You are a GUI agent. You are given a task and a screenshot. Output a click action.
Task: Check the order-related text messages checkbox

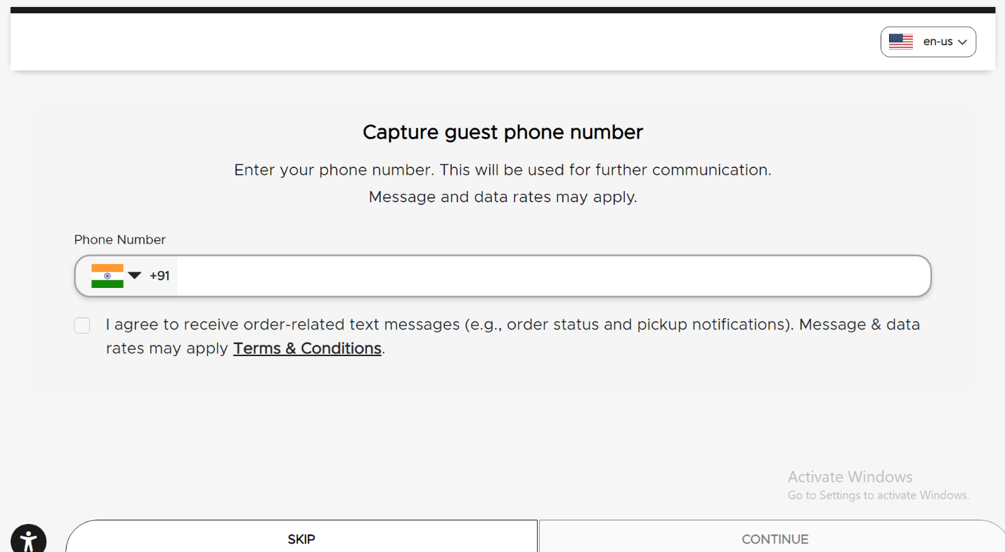coord(82,325)
